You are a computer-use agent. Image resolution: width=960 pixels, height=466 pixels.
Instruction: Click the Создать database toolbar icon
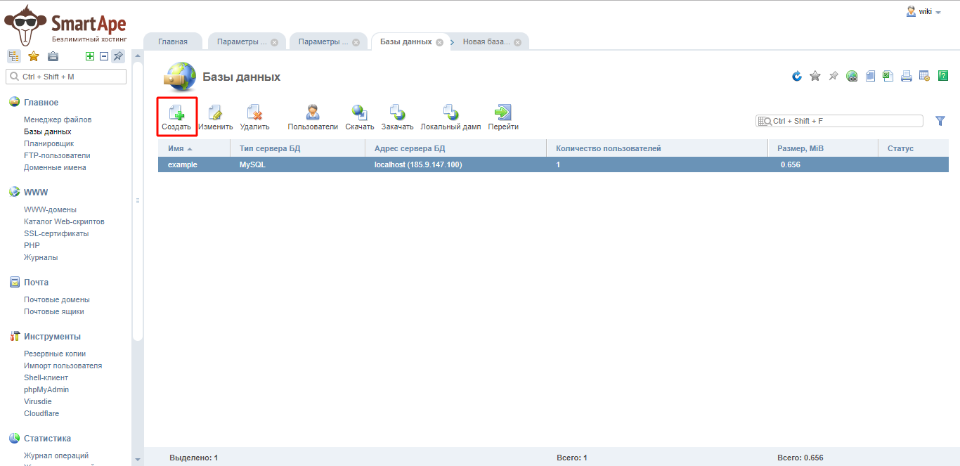point(176,115)
